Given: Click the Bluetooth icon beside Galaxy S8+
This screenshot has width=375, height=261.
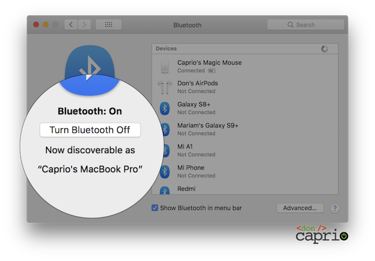Looking at the screenshot, I should (165, 109).
